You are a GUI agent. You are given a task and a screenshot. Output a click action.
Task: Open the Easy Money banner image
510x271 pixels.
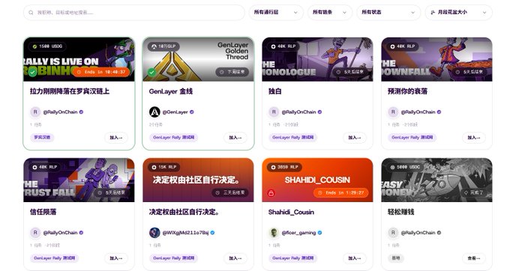pos(436,180)
